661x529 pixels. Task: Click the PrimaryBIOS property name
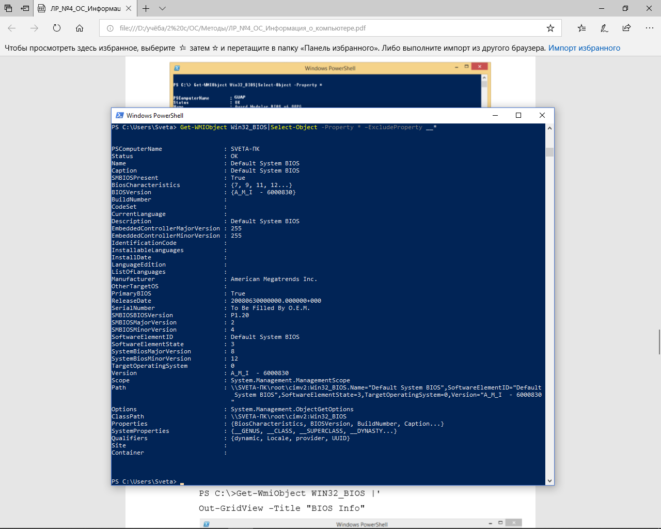[131, 293]
